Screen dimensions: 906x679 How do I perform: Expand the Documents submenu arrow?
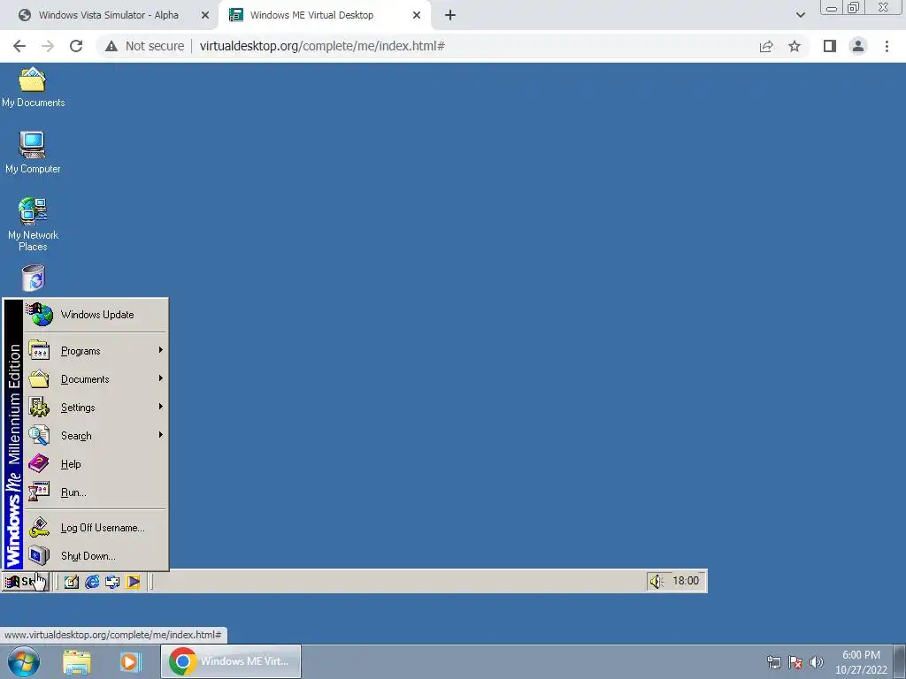161,378
